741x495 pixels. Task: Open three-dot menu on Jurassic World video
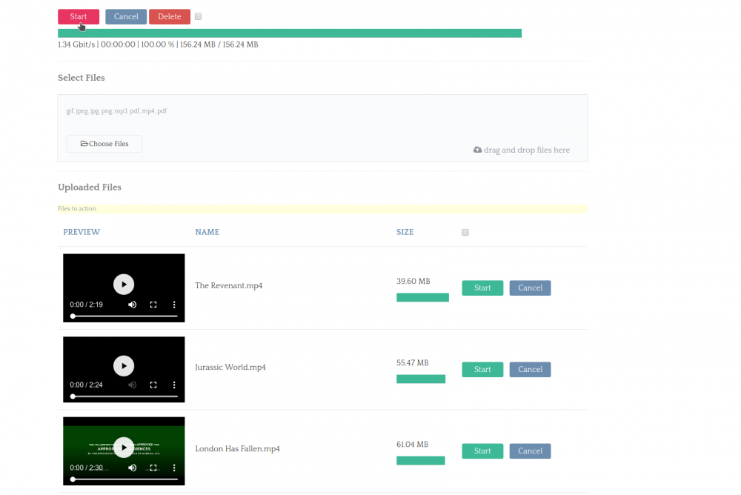point(174,385)
